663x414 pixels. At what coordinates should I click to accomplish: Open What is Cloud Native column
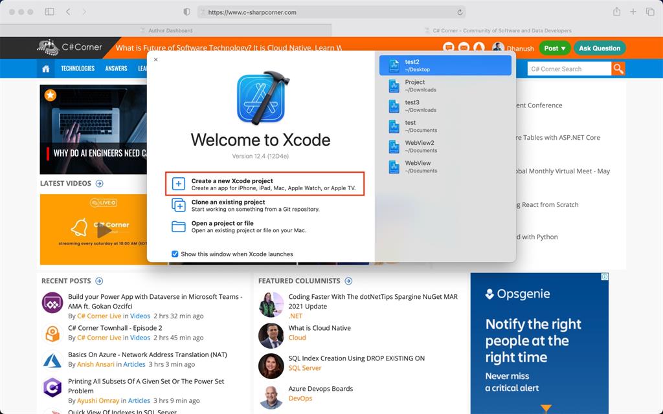tap(320, 328)
